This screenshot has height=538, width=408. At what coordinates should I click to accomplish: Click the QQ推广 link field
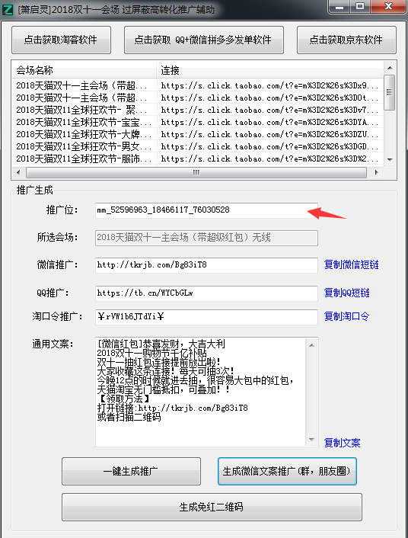pyautogui.click(x=206, y=293)
